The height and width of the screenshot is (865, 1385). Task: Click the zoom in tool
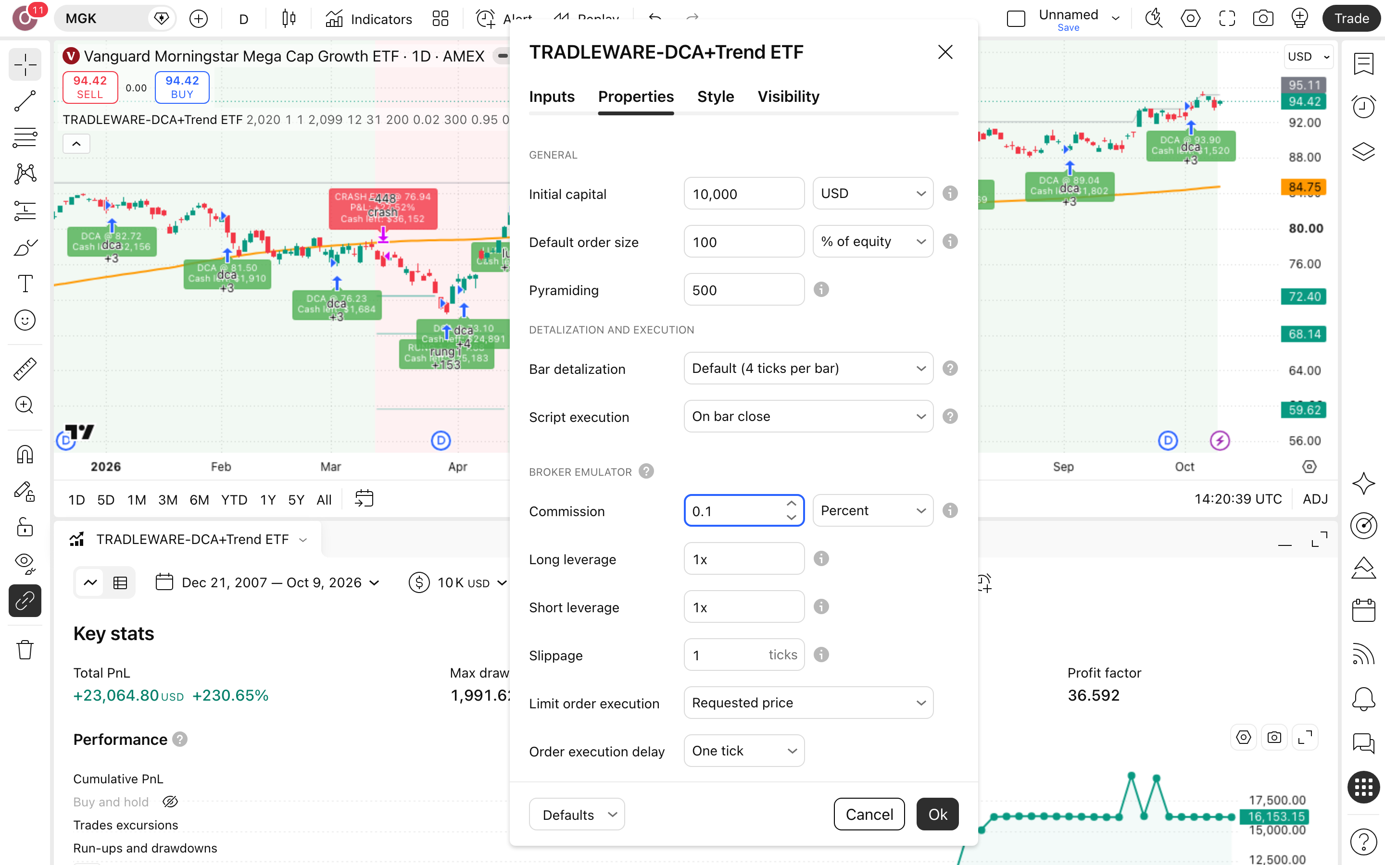(25, 405)
